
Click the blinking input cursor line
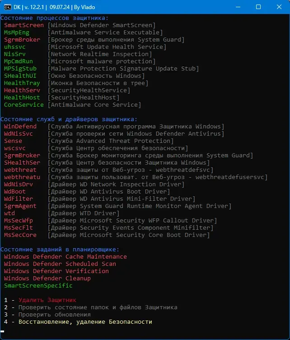3,332
